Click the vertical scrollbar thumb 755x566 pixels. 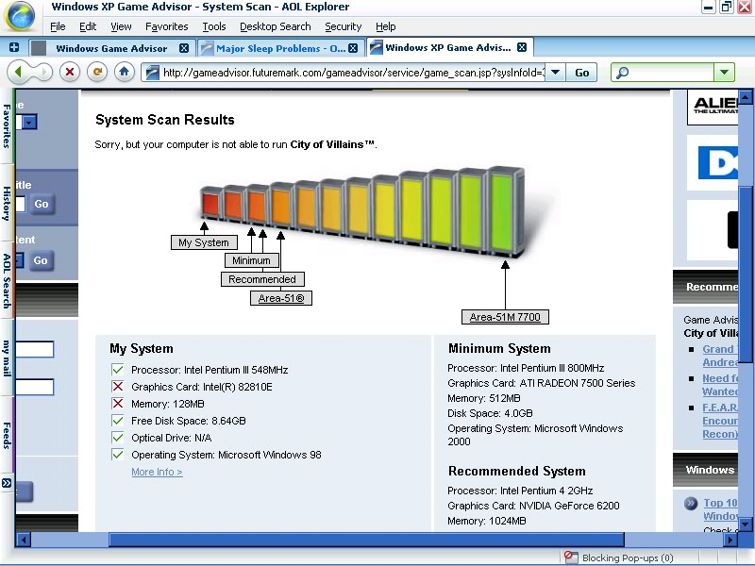[x=746, y=275]
